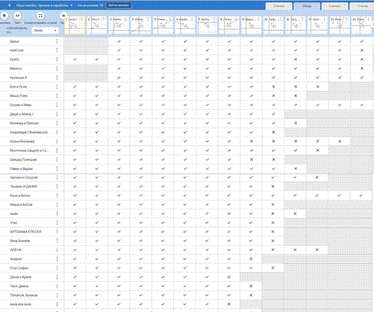Select the screen 4 thumbnail
Screen dimensions: 374x312
140,26
